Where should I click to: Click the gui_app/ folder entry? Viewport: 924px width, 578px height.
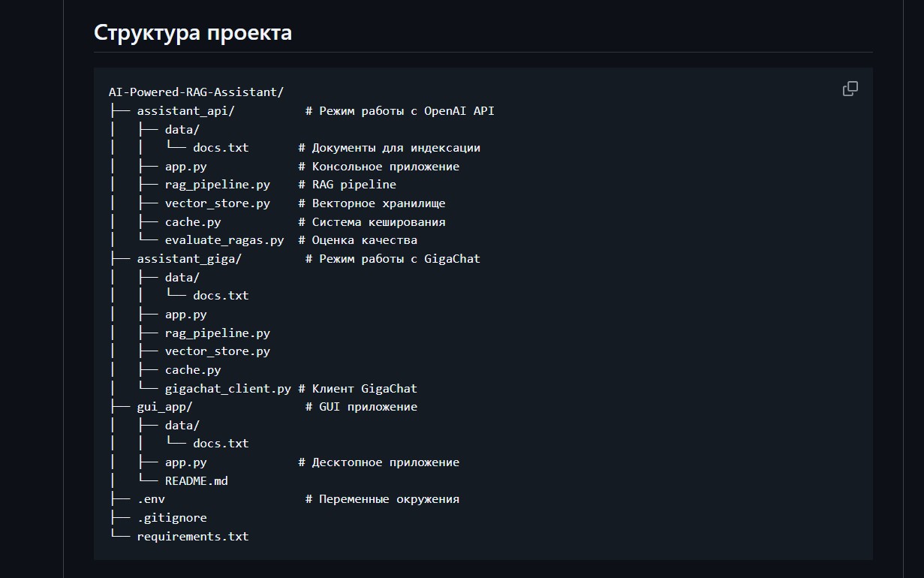click(x=164, y=407)
